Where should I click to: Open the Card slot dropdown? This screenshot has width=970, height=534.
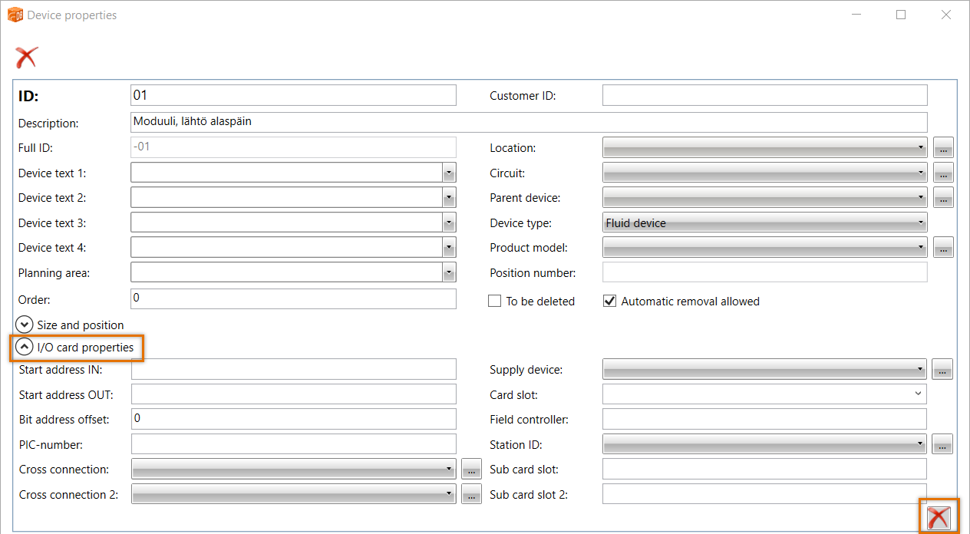click(764, 394)
